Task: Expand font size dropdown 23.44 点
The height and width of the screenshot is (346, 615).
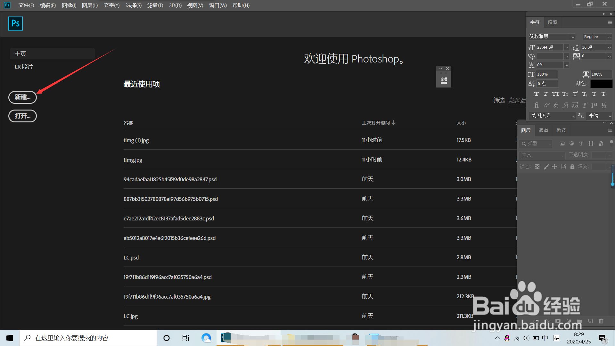Action: [567, 47]
